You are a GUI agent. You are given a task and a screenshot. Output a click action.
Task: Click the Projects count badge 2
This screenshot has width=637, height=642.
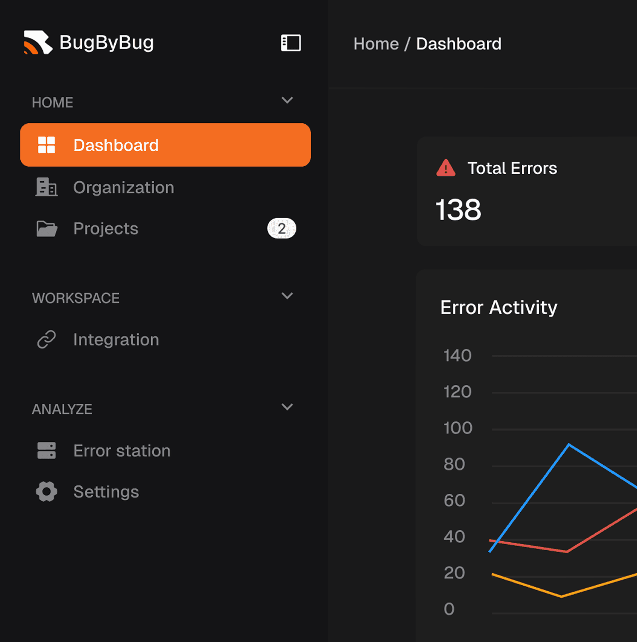coord(282,229)
